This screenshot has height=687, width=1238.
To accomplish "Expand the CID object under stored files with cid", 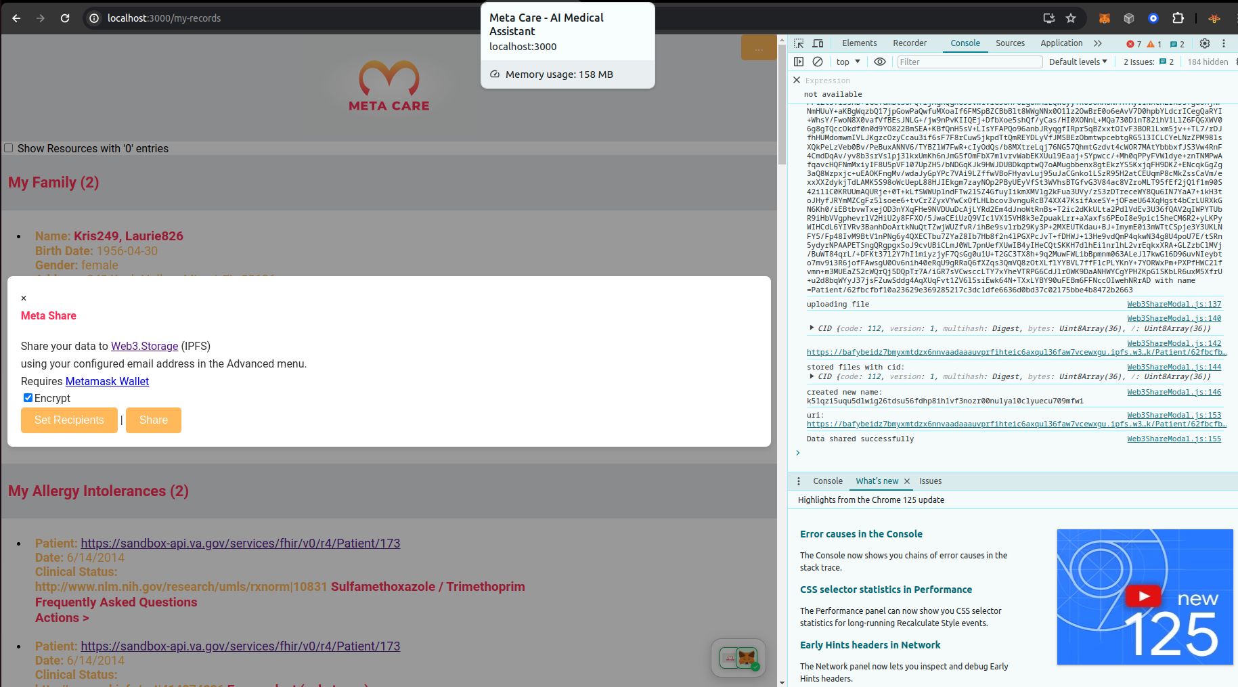I will 812,376.
